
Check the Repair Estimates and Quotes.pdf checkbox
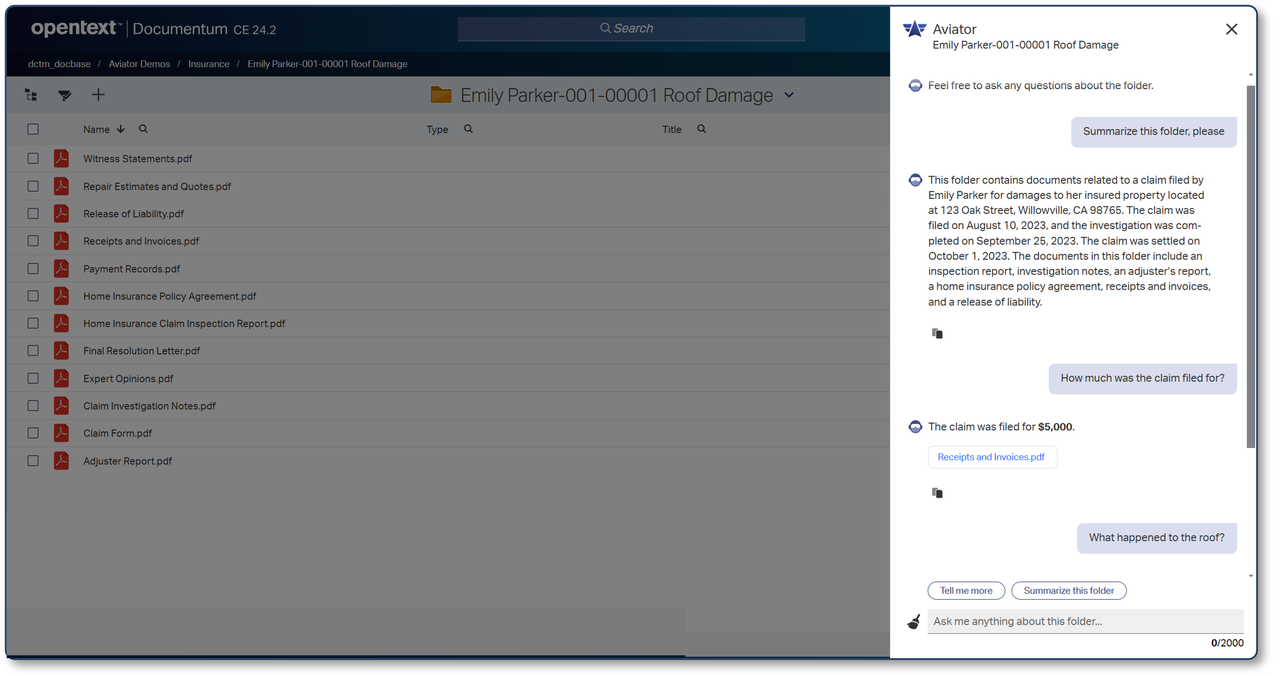(33, 186)
